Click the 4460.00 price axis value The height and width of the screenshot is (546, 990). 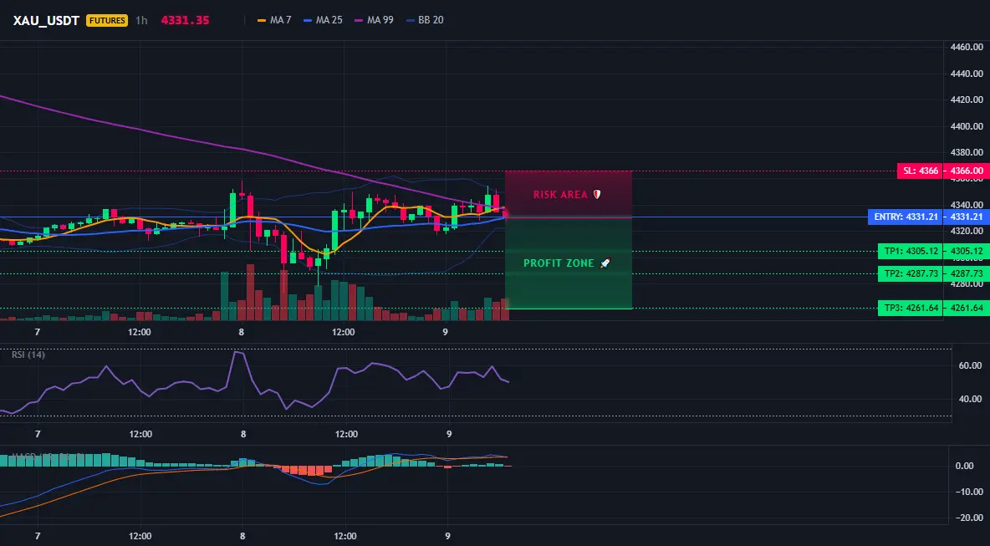click(967, 47)
